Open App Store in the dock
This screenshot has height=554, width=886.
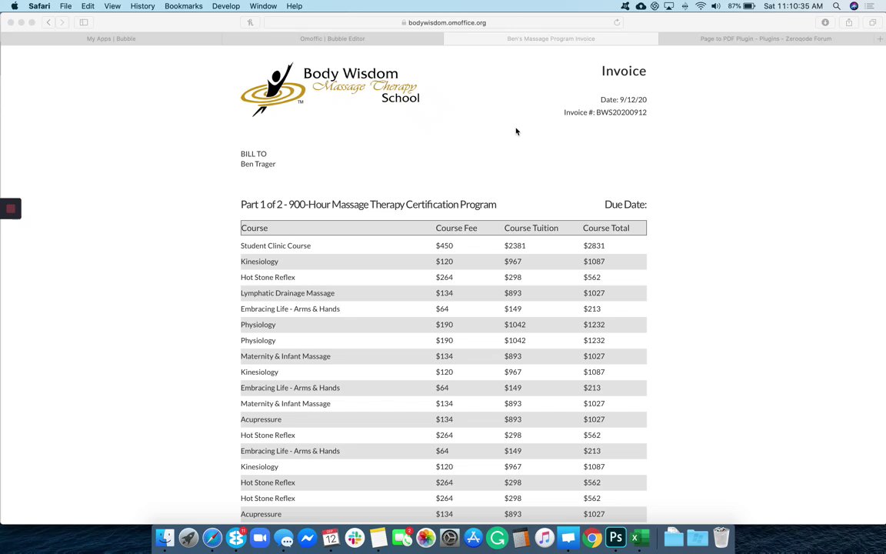pos(474,538)
